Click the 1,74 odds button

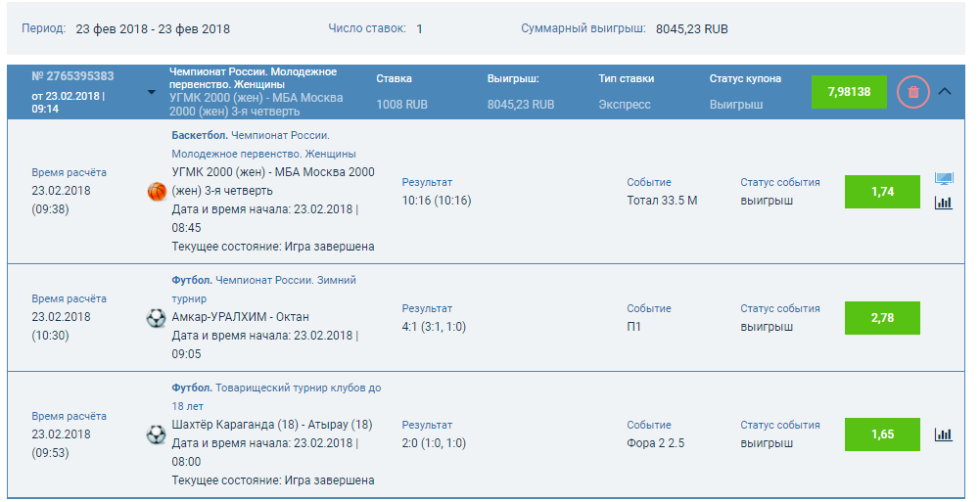pyautogui.click(x=882, y=192)
